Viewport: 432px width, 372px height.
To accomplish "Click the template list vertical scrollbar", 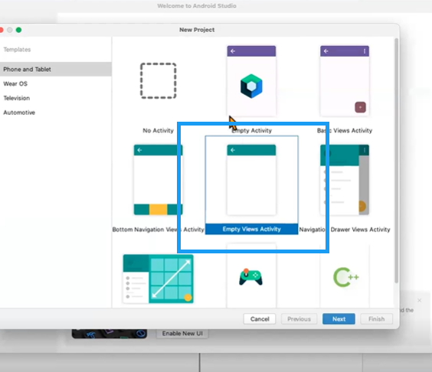I will tap(396, 161).
